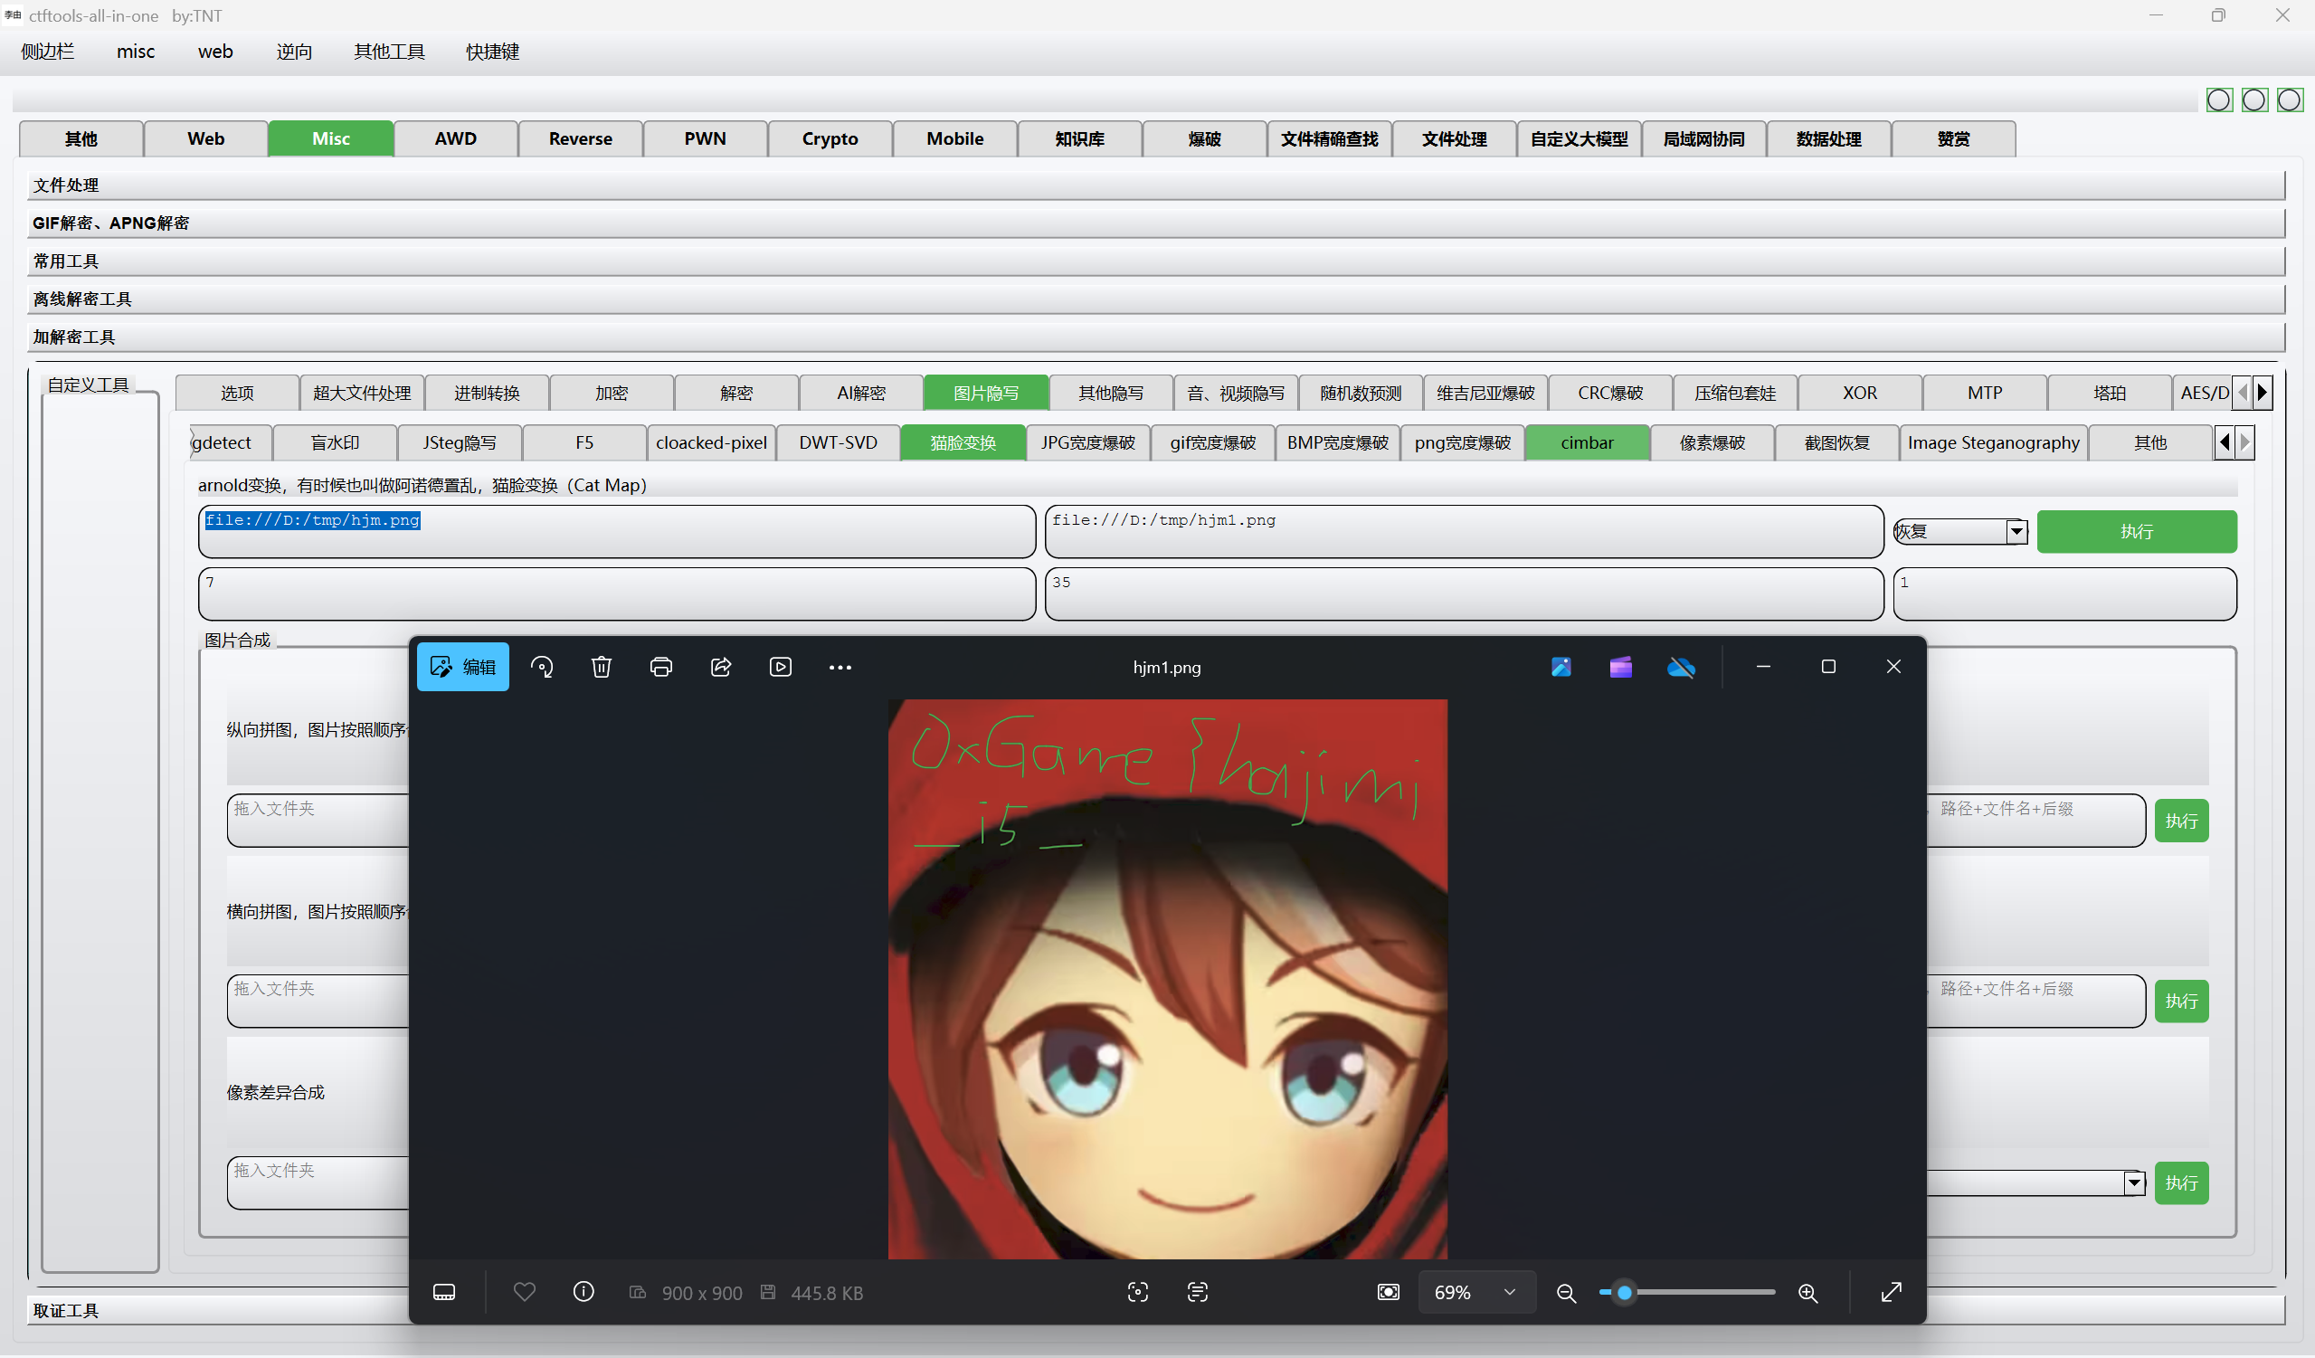Collapse the 加解密工具 section

(1155, 337)
